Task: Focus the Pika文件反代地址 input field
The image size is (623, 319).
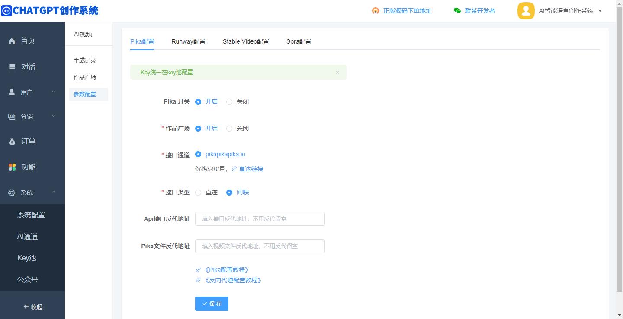Action: click(260, 246)
